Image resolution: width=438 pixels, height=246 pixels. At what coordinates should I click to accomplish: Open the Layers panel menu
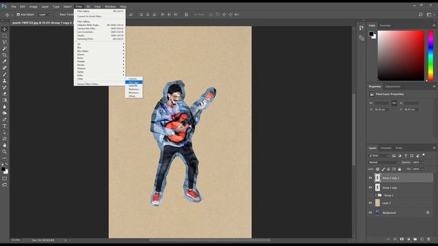[x=434, y=148]
